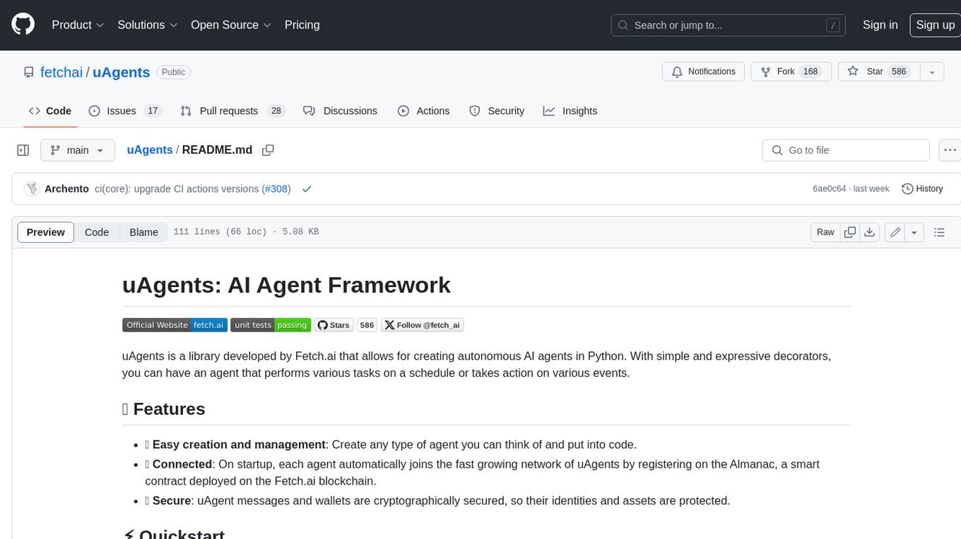Click the unit tests passing badge
The image size is (961, 539).
click(x=271, y=325)
